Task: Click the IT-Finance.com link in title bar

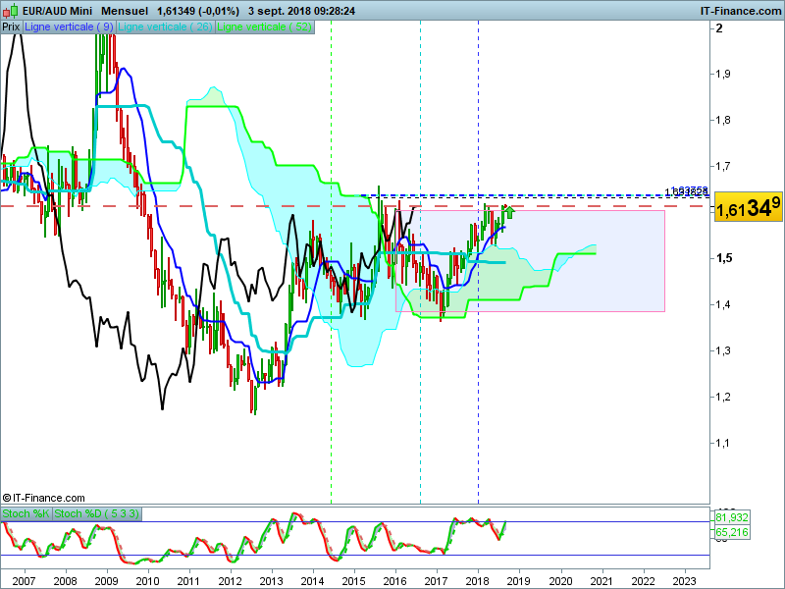Action: pyautogui.click(x=741, y=11)
